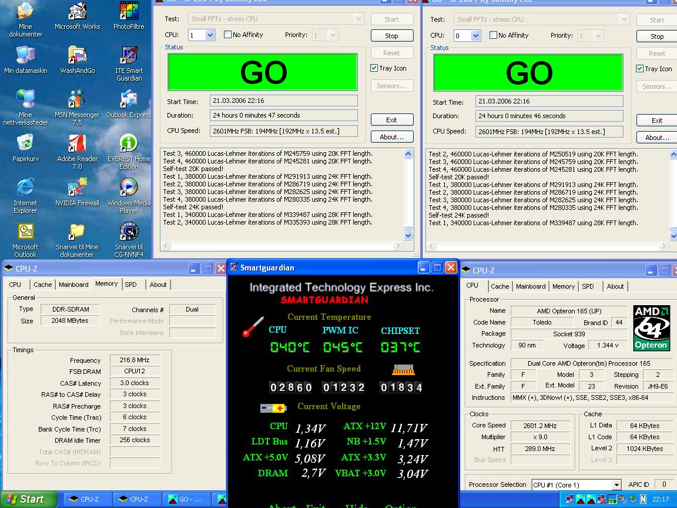Image resolution: width=677 pixels, height=508 pixels.
Task: Open the Papirkurv recycle bin icon
Action: [25, 148]
